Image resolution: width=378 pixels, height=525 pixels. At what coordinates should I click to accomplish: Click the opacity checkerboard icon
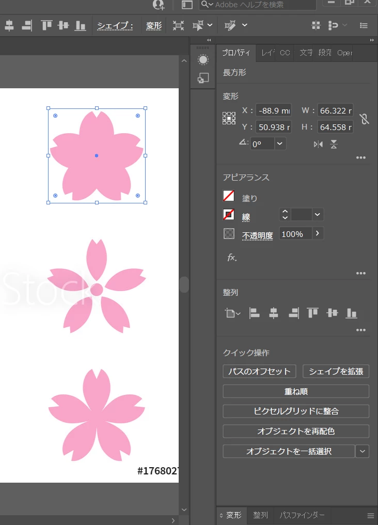pyautogui.click(x=229, y=233)
